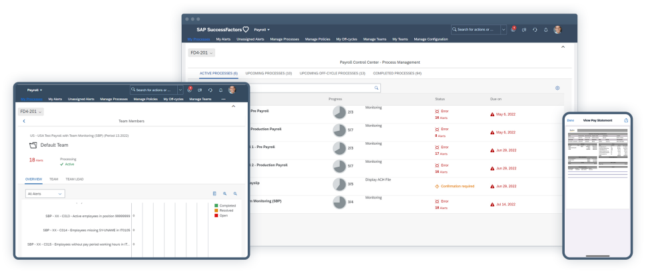Zoom in on the alerts chart
Screen dimensions: 646x273
pyautogui.click(x=225, y=194)
